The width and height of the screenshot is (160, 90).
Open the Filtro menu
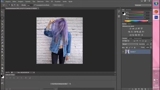[47, 1]
